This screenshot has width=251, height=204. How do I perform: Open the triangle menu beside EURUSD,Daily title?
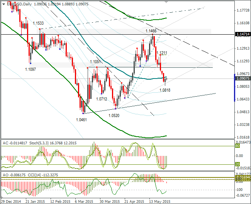[x=4, y=4]
